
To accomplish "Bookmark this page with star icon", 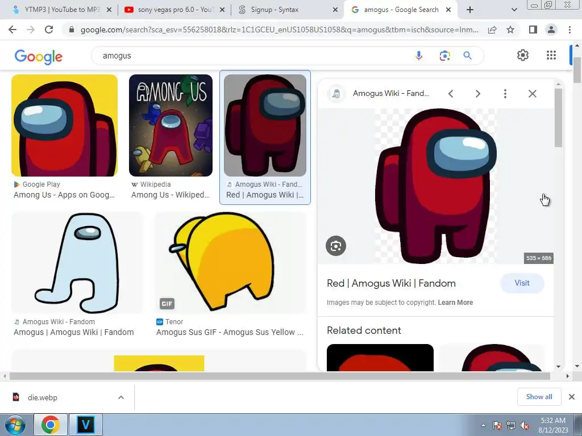I will pos(510,30).
